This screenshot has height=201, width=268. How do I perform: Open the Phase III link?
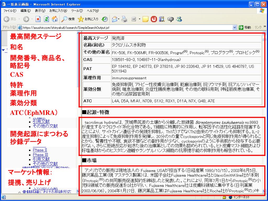41,155
